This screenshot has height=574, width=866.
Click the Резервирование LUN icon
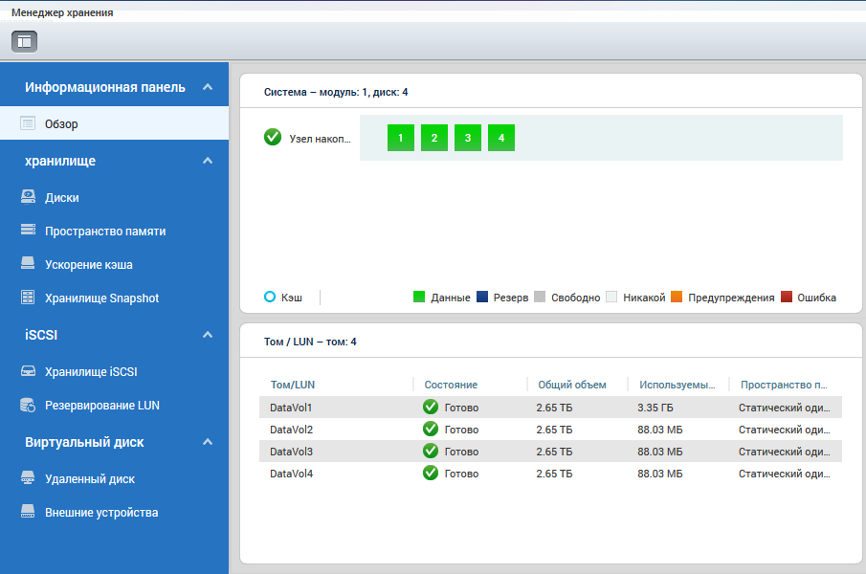coord(28,406)
